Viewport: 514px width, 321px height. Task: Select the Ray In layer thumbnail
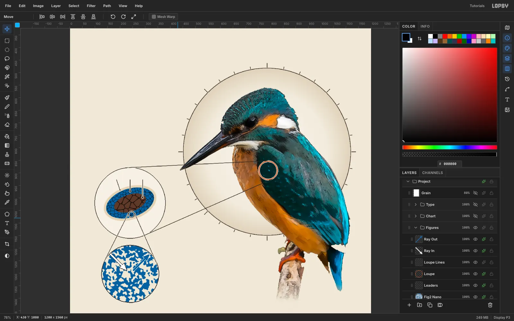point(419,251)
